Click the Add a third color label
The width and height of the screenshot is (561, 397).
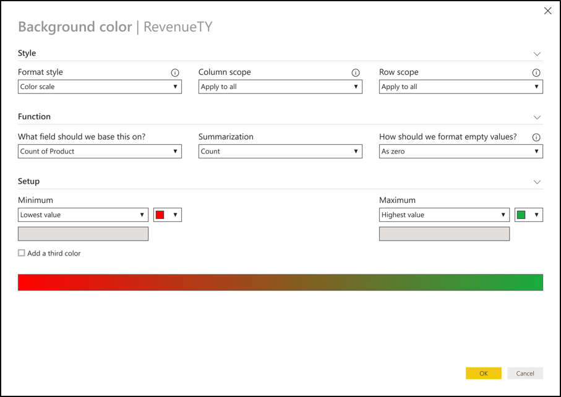[x=54, y=253]
